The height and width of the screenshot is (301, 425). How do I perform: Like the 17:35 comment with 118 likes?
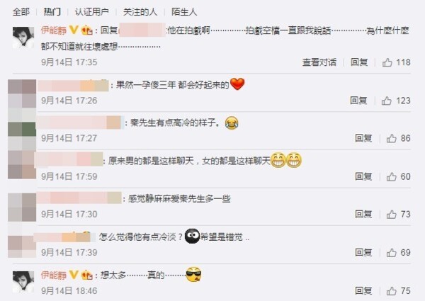coord(387,62)
